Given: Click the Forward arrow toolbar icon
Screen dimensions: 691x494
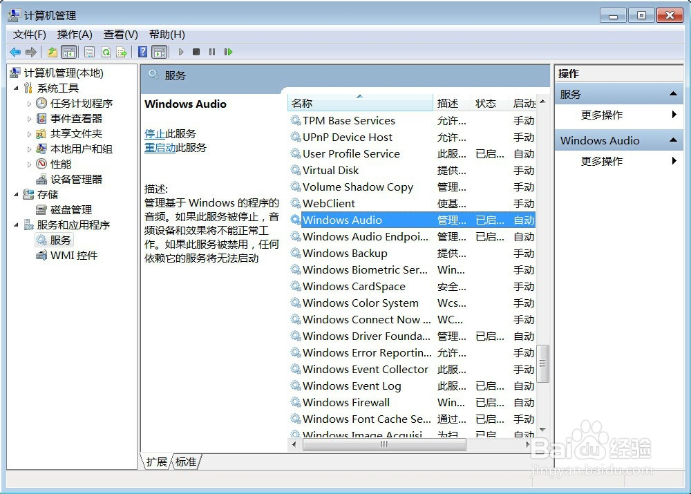Looking at the screenshot, I should tap(31, 52).
